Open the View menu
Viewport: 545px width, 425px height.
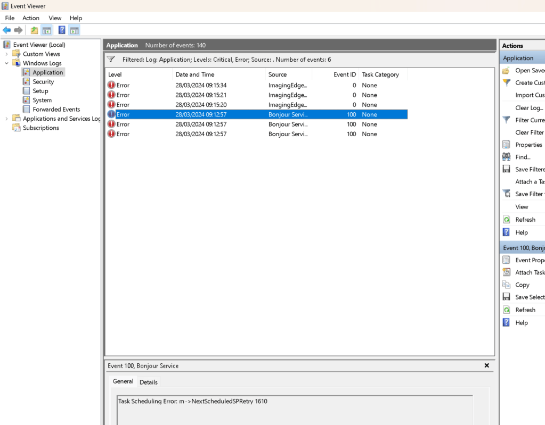pyautogui.click(x=55, y=18)
